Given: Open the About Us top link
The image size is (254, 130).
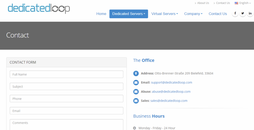Looking at the screenshot, I should pos(203,3).
